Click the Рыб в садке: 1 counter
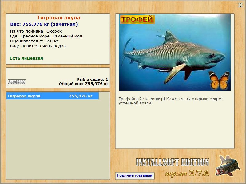Viewport: 246px width, 184px height. pyautogui.click(x=92, y=79)
